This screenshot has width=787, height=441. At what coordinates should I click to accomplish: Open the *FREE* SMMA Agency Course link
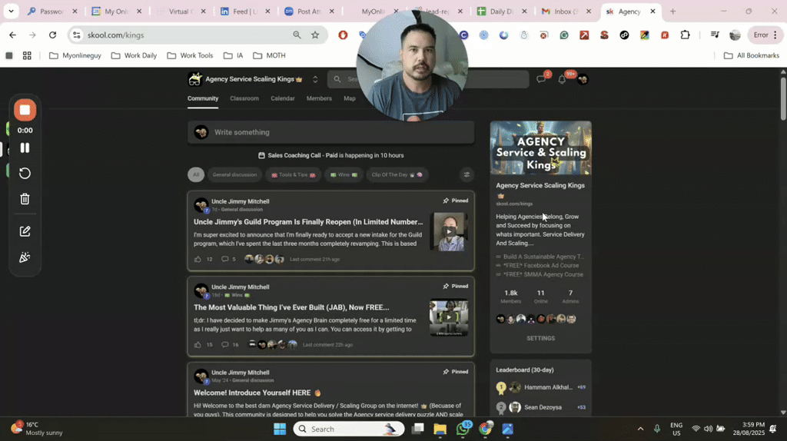pyautogui.click(x=543, y=274)
